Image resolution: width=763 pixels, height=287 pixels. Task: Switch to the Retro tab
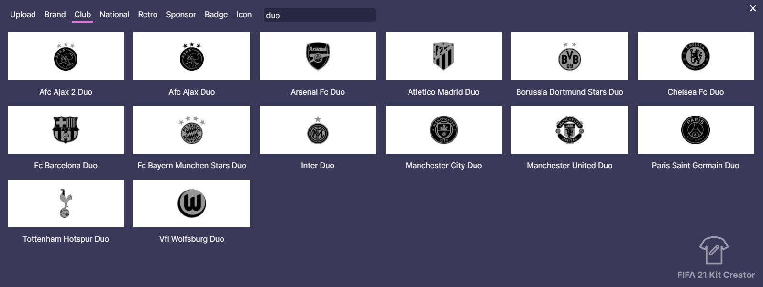[x=148, y=14]
